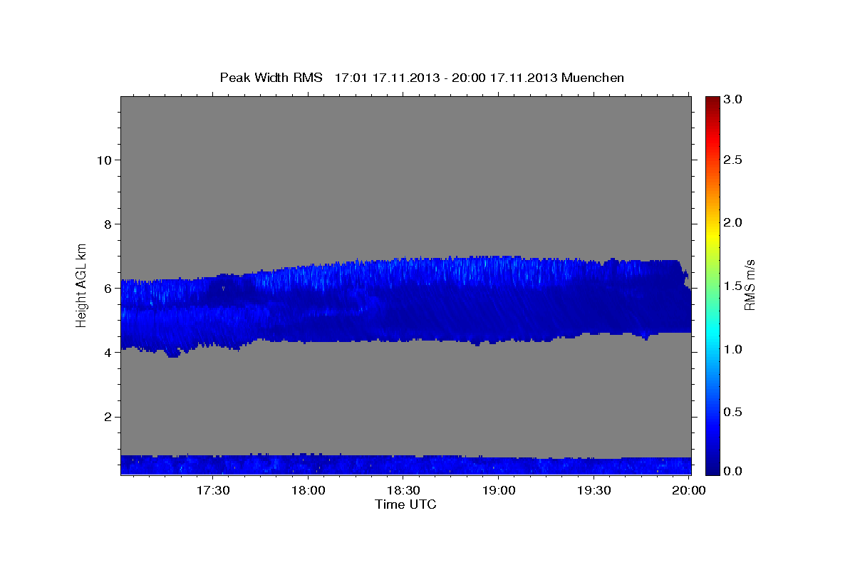The height and width of the screenshot is (570, 855).
Task: Click the height tick label 8
Action: point(106,224)
